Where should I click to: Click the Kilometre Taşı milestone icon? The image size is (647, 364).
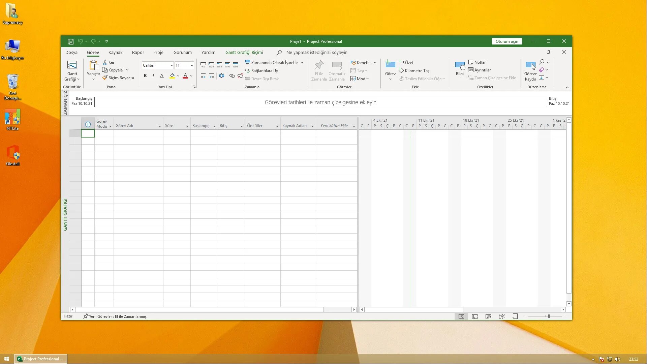401,70
